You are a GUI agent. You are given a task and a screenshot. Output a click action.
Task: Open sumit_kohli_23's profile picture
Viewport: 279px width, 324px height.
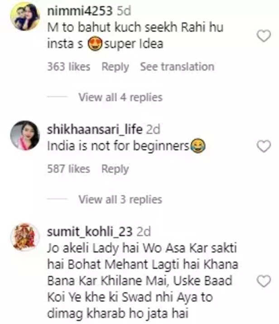pyautogui.click(x=25, y=237)
